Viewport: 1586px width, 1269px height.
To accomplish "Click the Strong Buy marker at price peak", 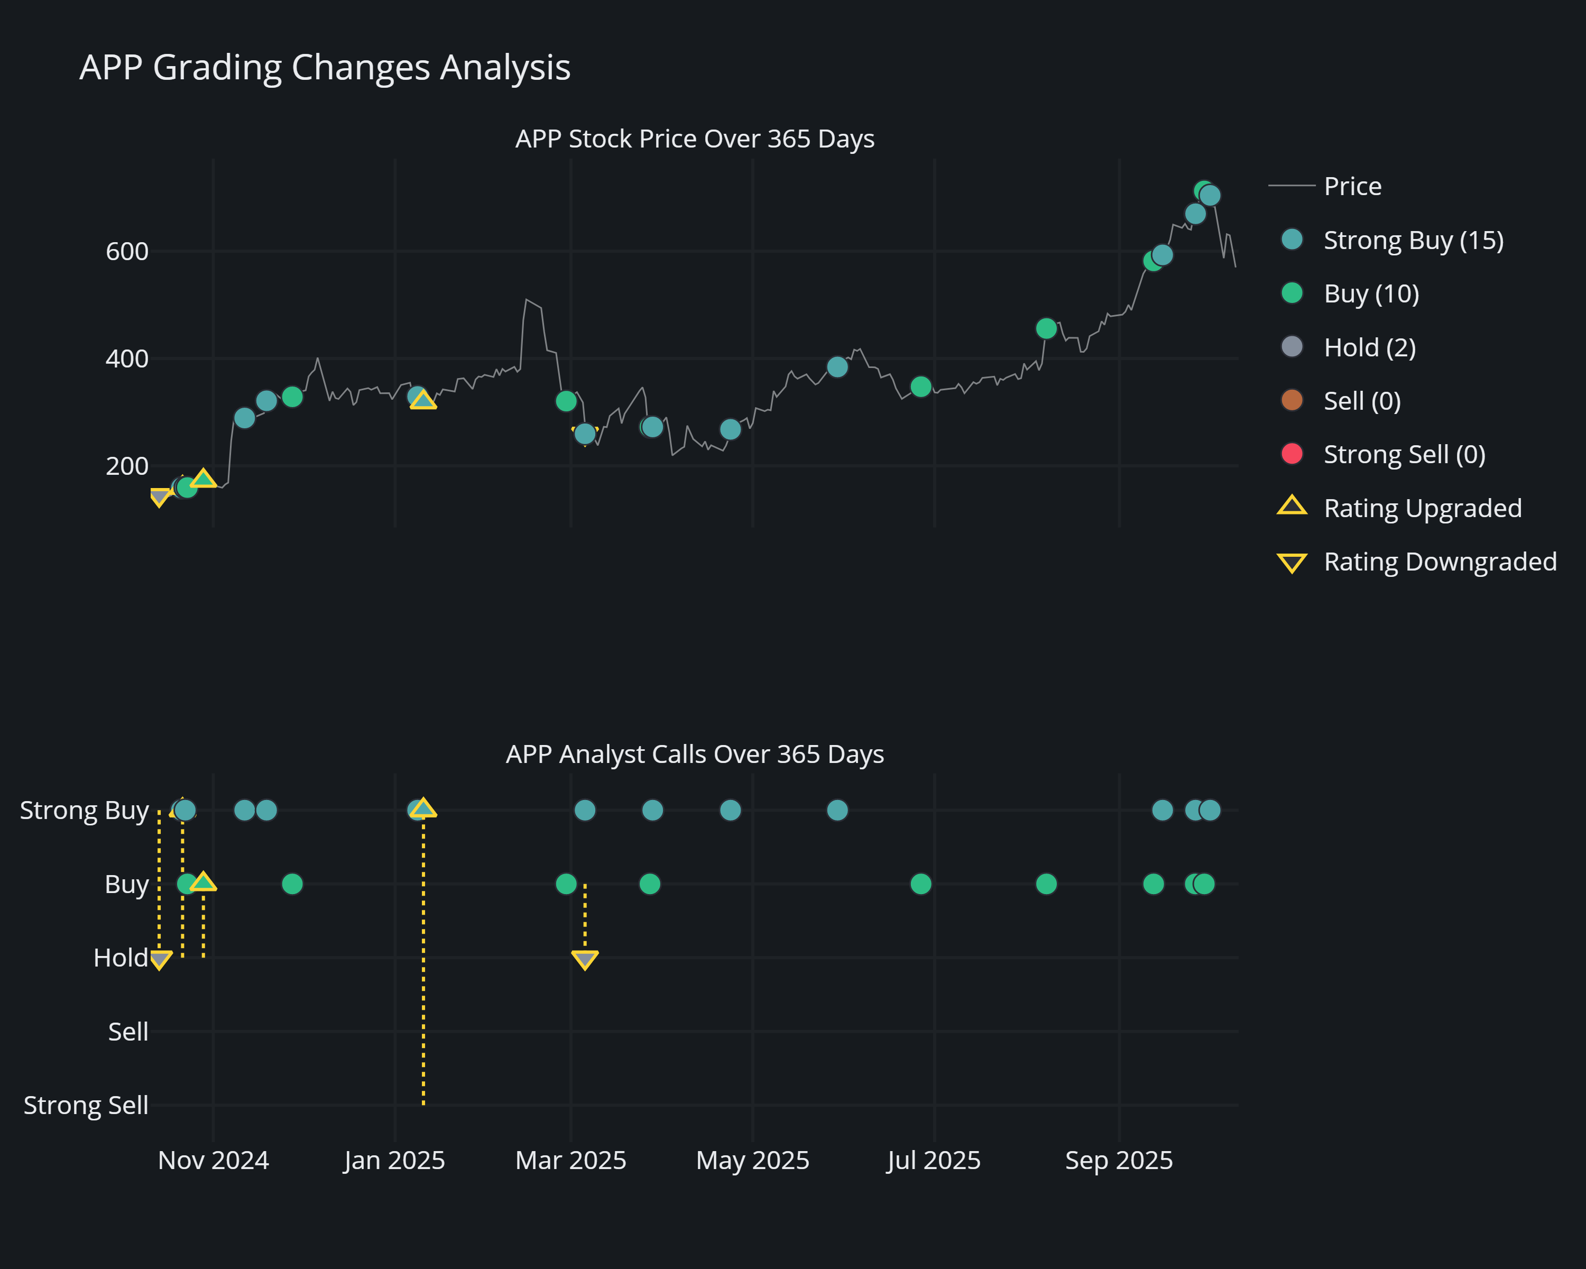I will tap(1210, 195).
